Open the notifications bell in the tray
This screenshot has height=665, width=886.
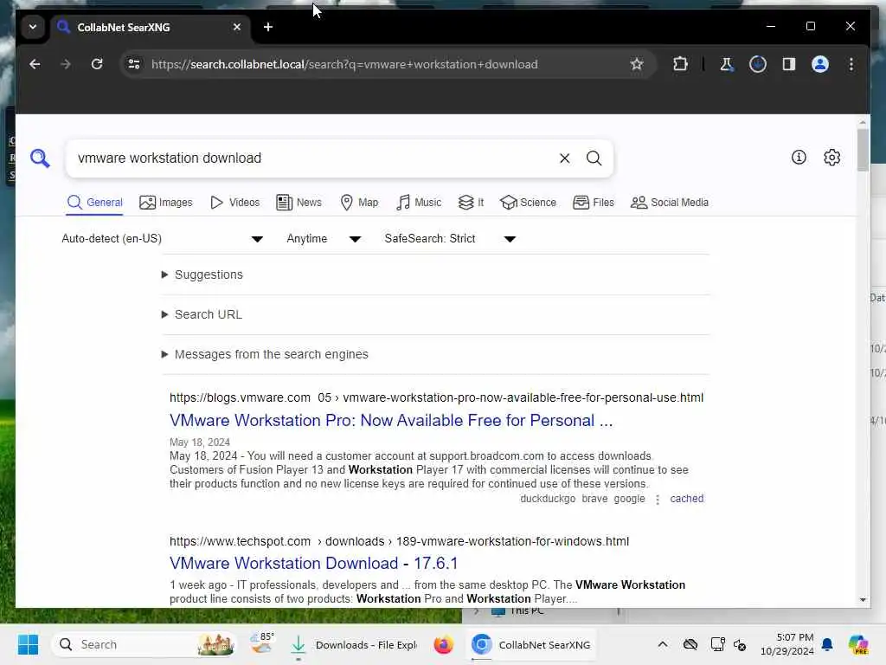827,644
